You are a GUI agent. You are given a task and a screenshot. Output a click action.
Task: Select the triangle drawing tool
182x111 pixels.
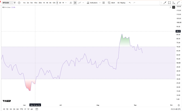click(174, 3)
